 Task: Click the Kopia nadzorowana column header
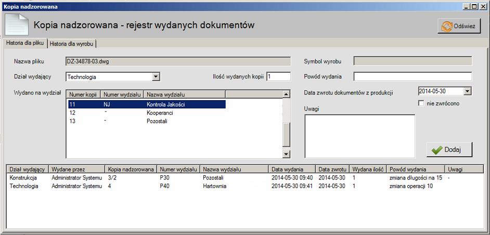point(131,169)
